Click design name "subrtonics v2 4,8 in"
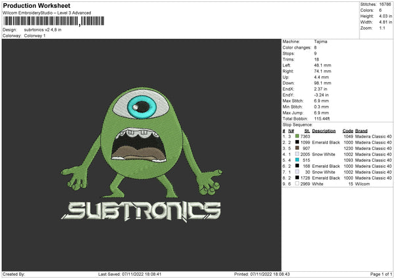This screenshot has height=279, width=395. (43, 30)
